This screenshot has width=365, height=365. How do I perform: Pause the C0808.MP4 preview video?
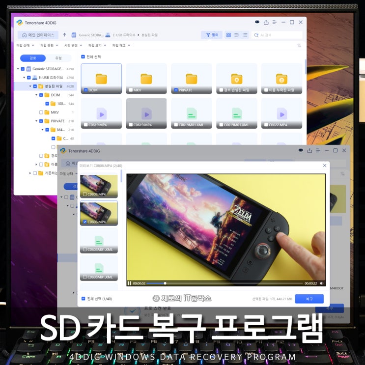tap(129, 283)
